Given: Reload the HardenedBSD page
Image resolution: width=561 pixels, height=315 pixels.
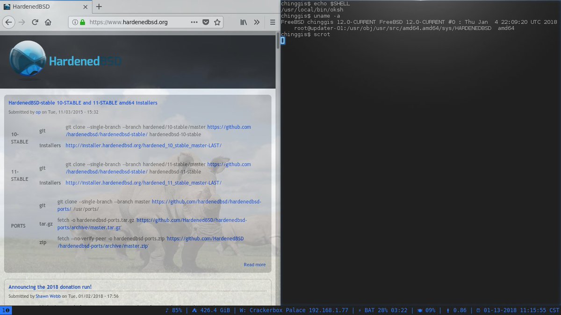Looking at the screenshot, I should click(35, 22).
